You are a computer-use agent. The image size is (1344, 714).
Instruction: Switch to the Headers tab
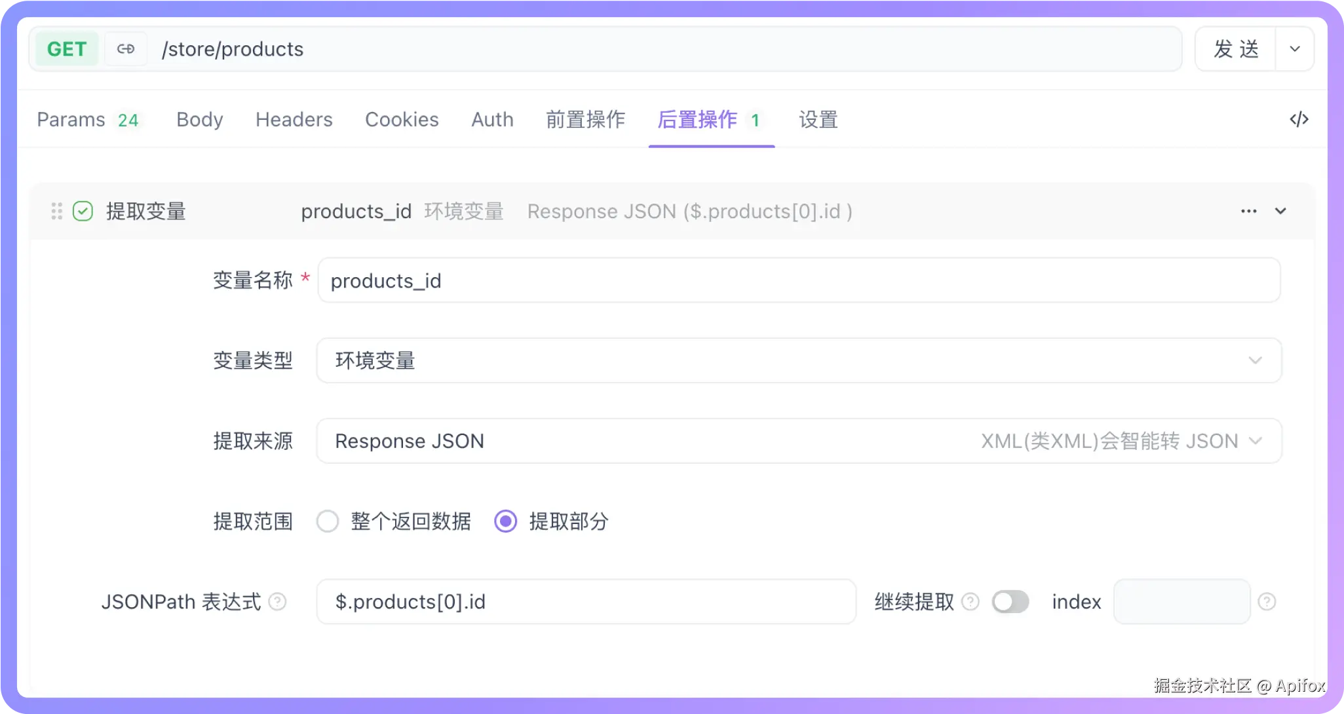(294, 119)
